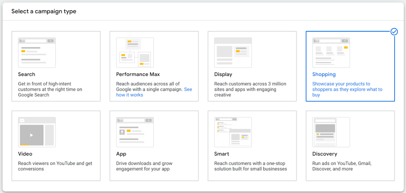Click the 'Select a campaign type' header

pos(44,11)
